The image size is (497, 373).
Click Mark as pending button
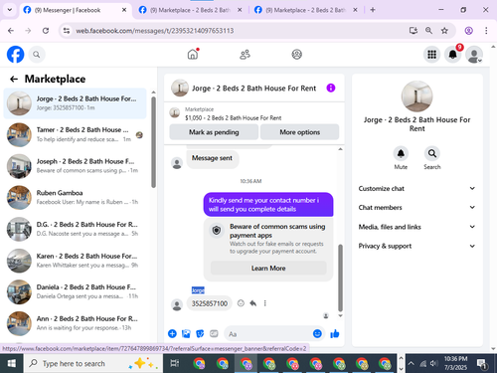pyautogui.click(x=214, y=132)
